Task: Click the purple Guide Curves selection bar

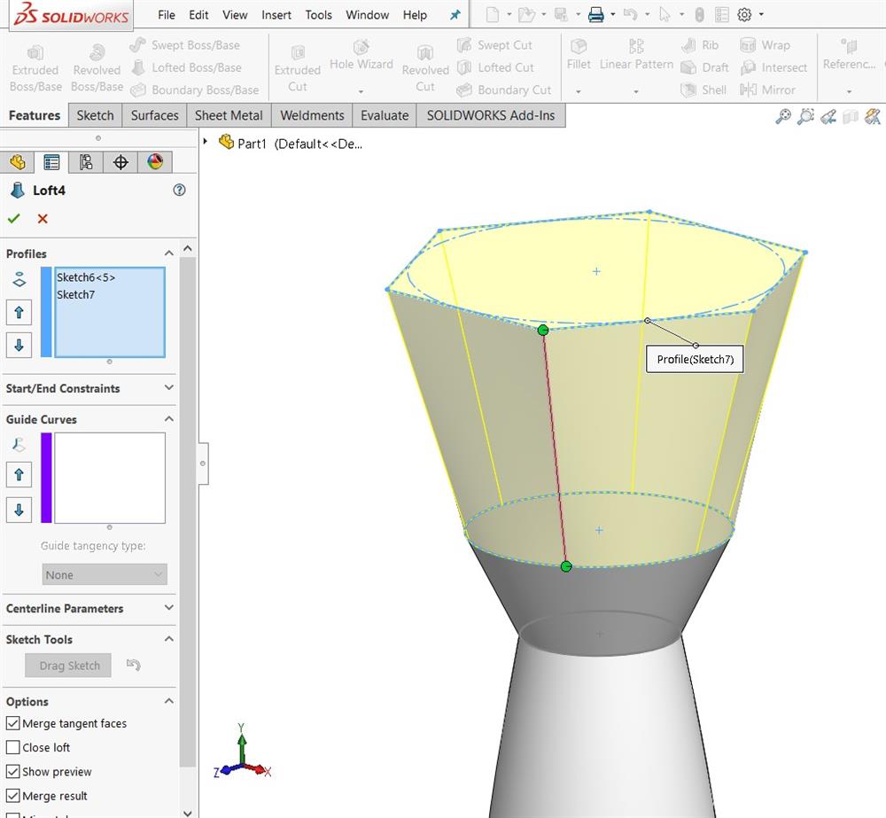Action: click(46, 478)
